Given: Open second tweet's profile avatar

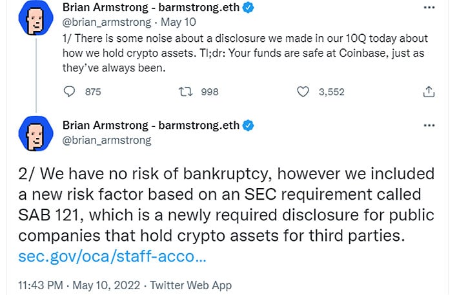Looking at the screenshot, I should (x=36, y=133).
